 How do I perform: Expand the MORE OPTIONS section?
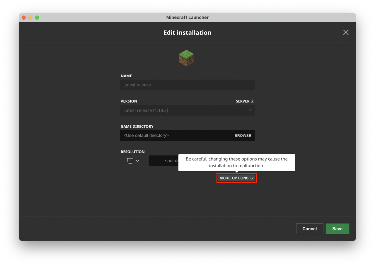coord(234,178)
